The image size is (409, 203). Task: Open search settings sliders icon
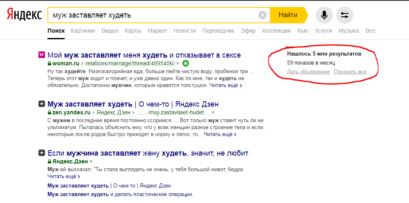(x=345, y=15)
